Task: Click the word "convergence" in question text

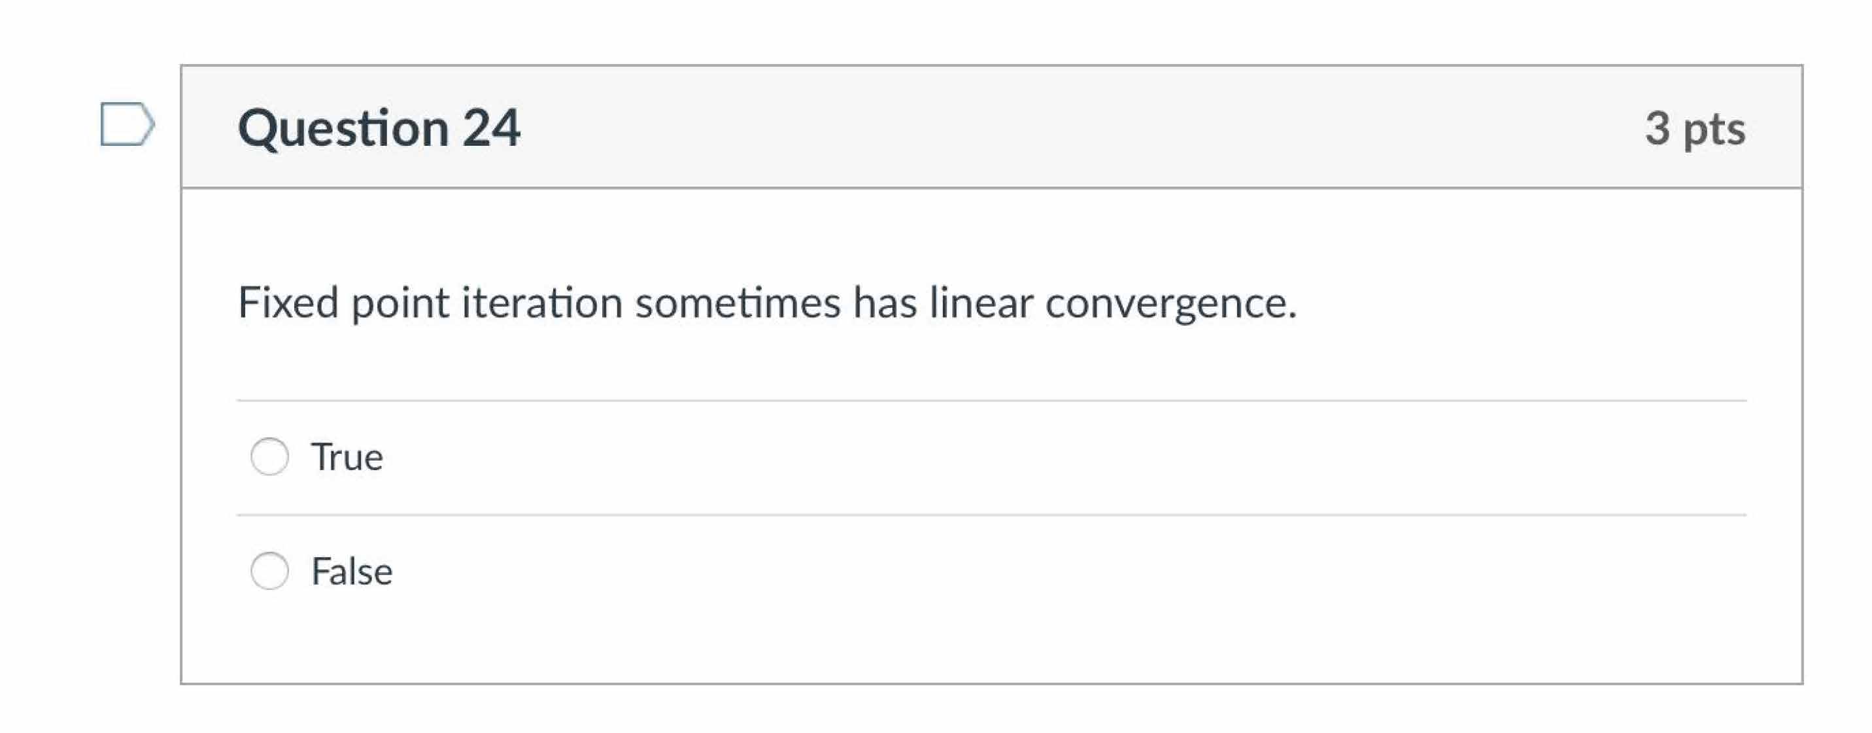Action: click(x=1166, y=303)
